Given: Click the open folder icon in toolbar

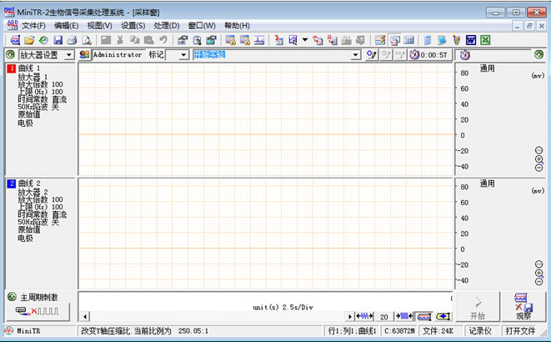Looking at the screenshot, I should pyautogui.click(x=29, y=40).
